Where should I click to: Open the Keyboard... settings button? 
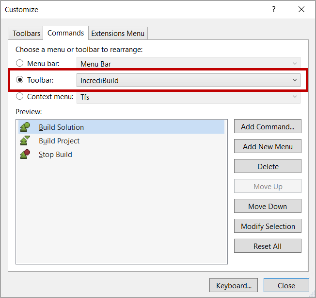[x=234, y=285]
